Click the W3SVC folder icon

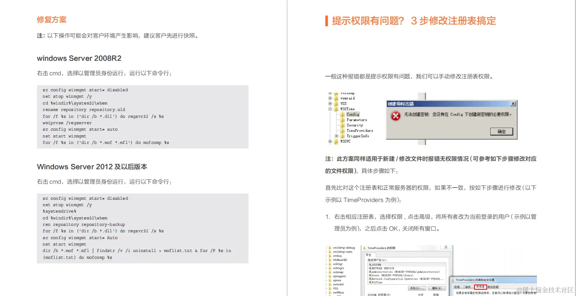pyautogui.click(x=336, y=141)
